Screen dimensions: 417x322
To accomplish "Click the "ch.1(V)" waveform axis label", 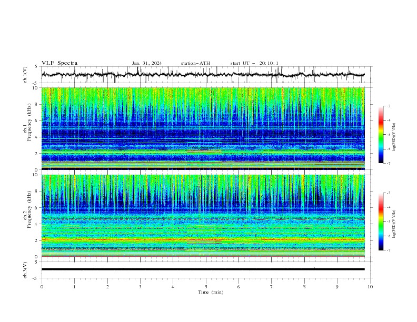I will pos(25,75).
